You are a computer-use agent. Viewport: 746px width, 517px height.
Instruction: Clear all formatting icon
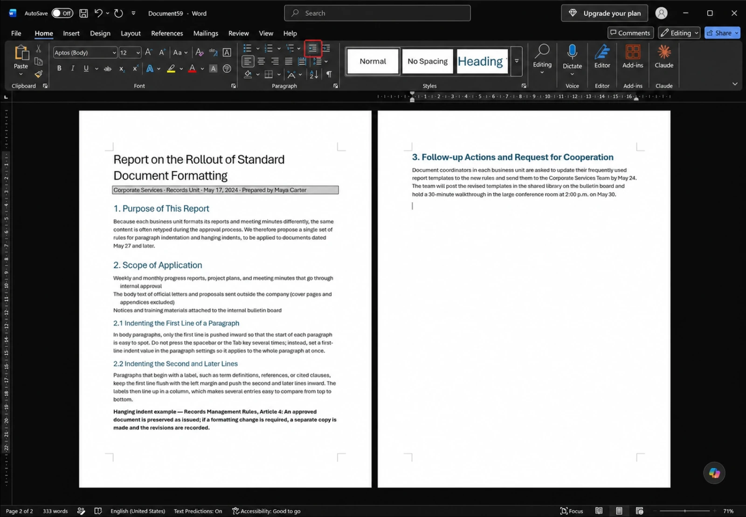[200, 53]
